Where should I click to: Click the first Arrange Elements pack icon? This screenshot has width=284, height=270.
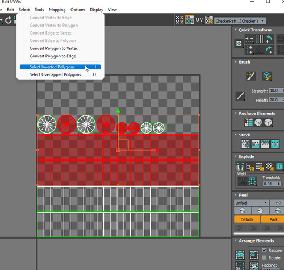(240, 255)
